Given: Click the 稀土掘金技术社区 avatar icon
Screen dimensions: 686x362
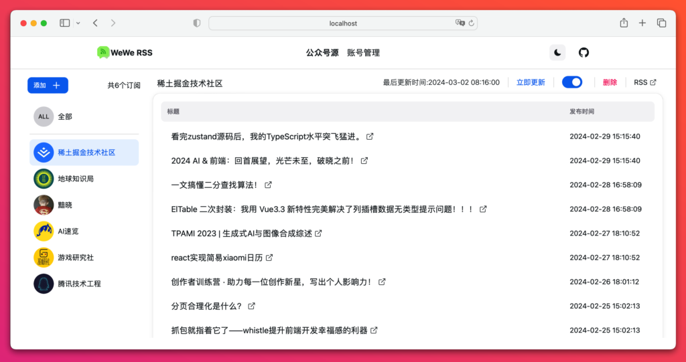Looking at the screenshot, I should (x=44, y=153).
